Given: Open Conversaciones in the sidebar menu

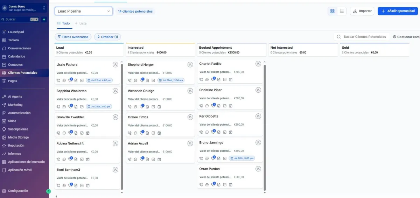Looking at the screenshot, I should 19,48.
